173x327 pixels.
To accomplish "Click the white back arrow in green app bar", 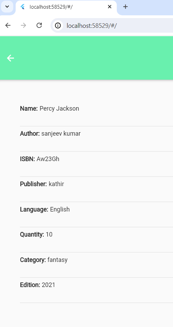I will coord(10,58).
